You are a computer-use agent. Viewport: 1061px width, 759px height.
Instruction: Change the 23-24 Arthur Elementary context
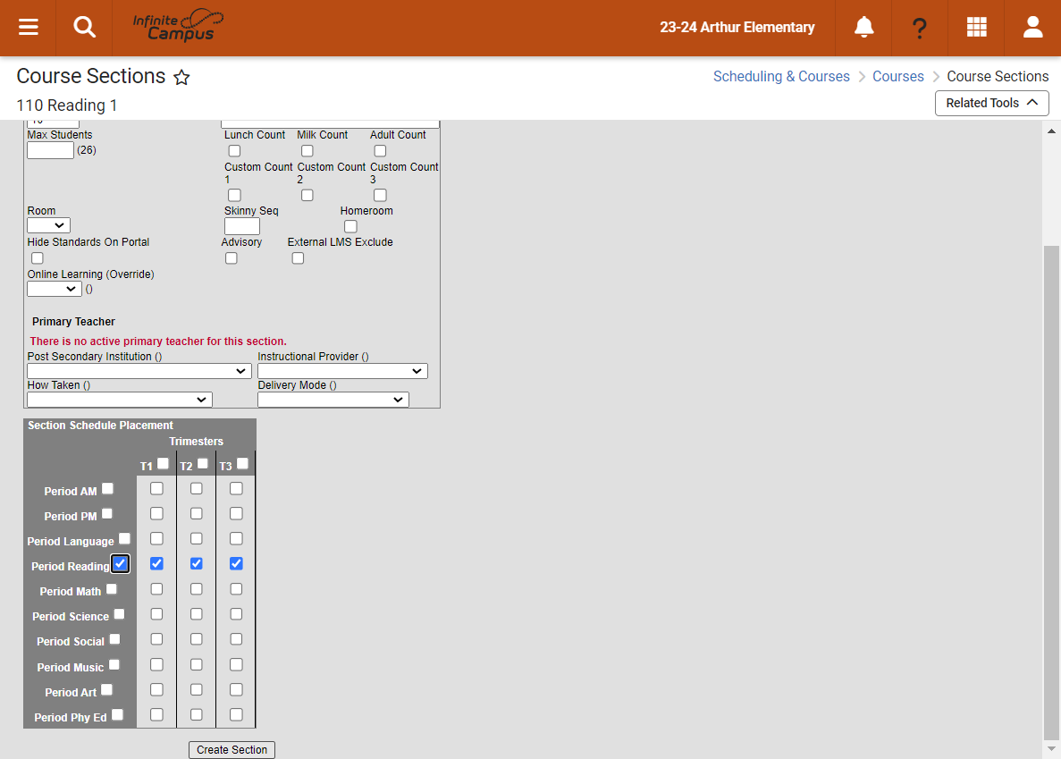(737, 28)
